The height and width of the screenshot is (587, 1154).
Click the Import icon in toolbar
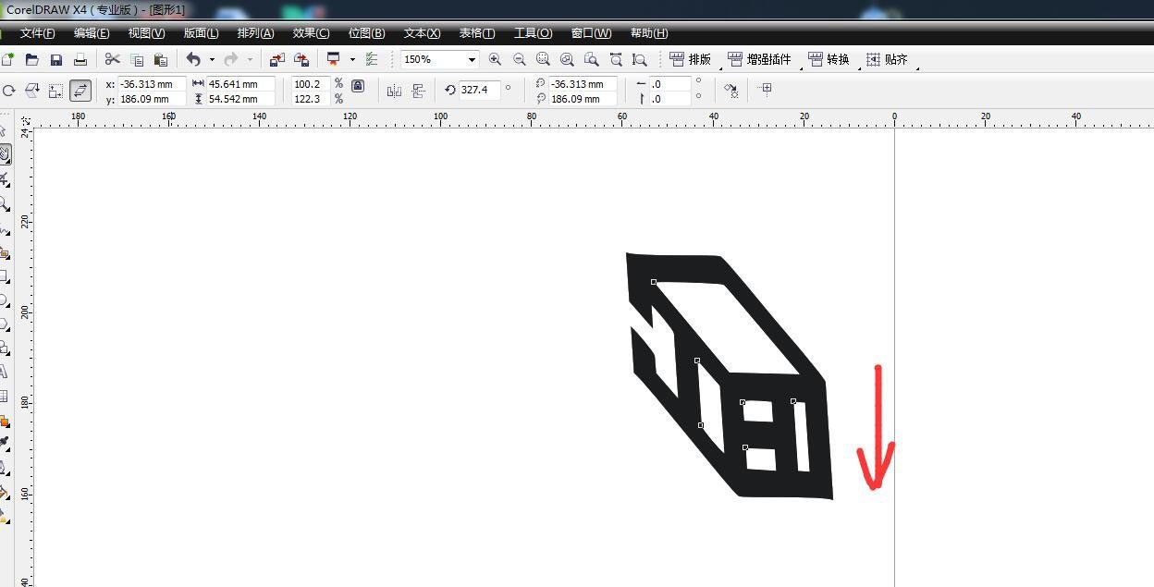[276, 59]
